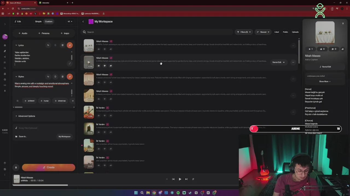Viewport: 350px width, 196px height.
Task: Click the workspace list vertical scrollbar
Action: [299, 52]
